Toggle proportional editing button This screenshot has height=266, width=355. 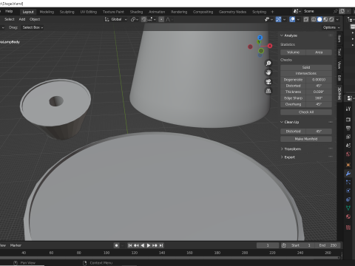click(x=161, y=19)
